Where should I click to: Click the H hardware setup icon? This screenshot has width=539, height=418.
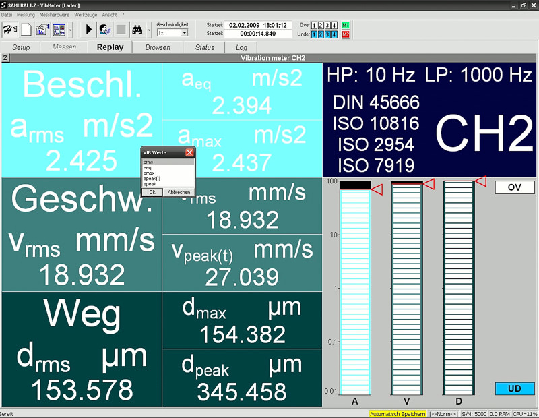pos(10,29)
